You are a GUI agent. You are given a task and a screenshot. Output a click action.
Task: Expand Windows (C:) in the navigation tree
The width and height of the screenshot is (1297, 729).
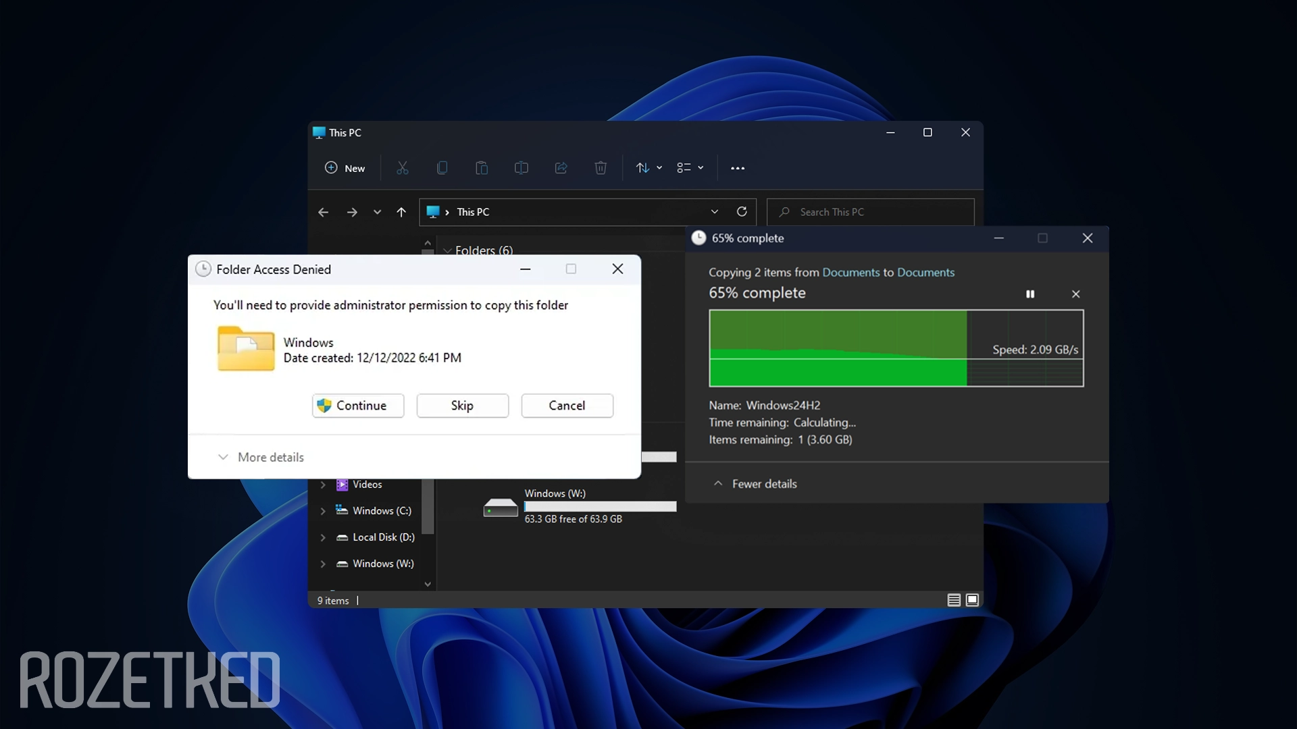coord(323,511)
